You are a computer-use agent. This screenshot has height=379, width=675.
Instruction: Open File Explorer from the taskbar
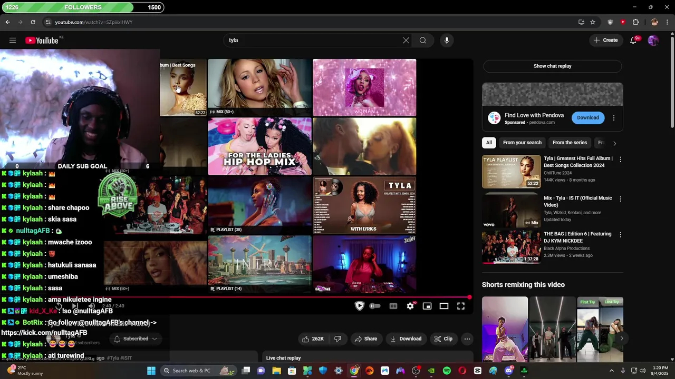276,371
